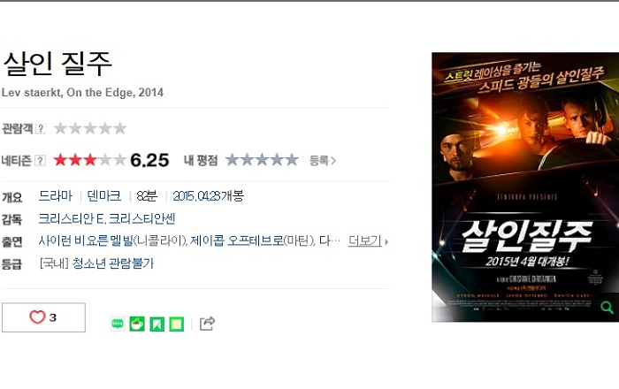Open actor 사이런 비요른 멜빌 link

click(x=86, y=240)
